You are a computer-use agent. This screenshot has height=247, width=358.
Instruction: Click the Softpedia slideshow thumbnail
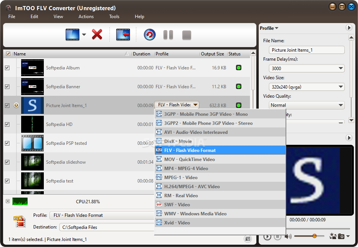pyautogui.click(x=32, y=162)
